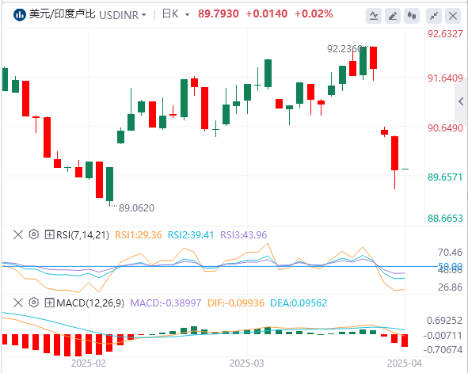
Task: Expand the side panel via the left chevron
Action: point(461,101)
